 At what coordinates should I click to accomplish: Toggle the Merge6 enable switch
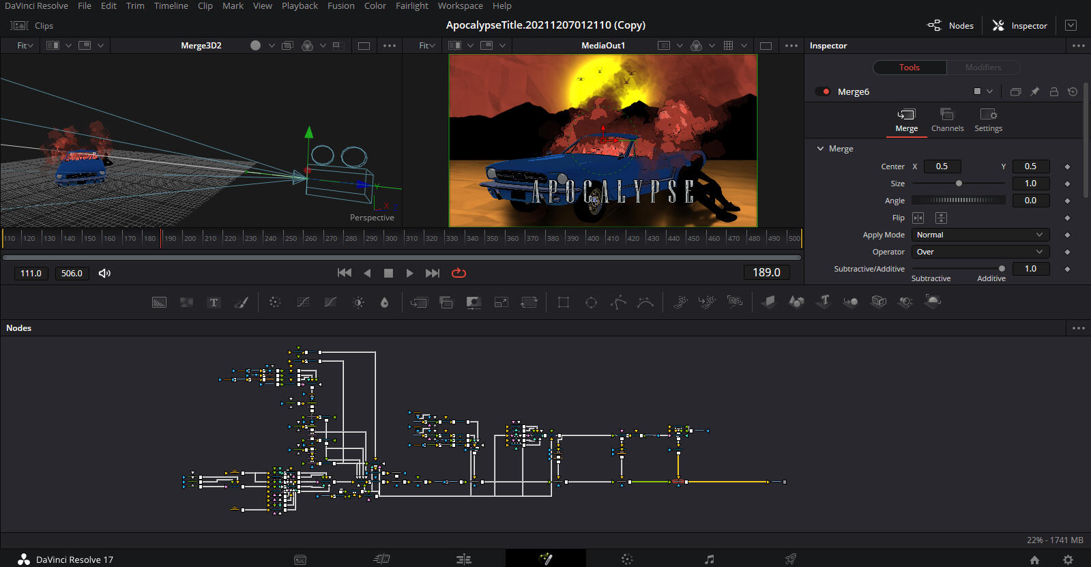[823, 91]
